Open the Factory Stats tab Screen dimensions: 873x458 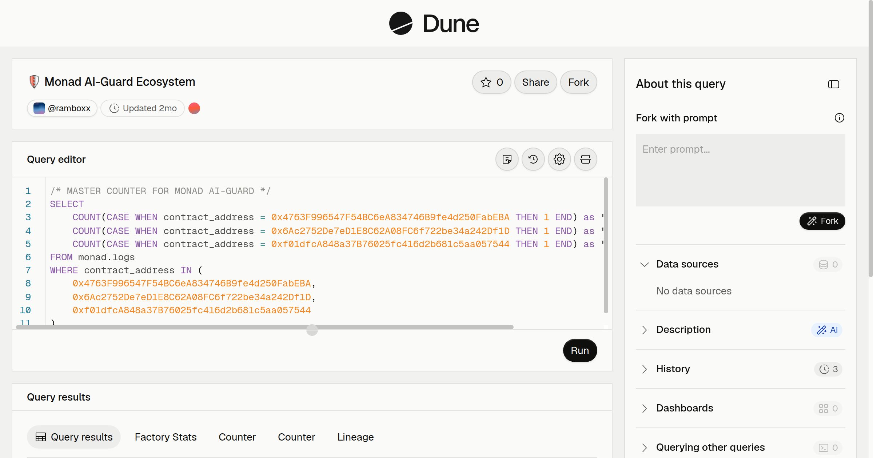pos(166,437)
